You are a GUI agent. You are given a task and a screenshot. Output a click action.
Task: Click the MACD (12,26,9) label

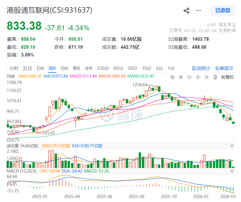pos(21,171)
